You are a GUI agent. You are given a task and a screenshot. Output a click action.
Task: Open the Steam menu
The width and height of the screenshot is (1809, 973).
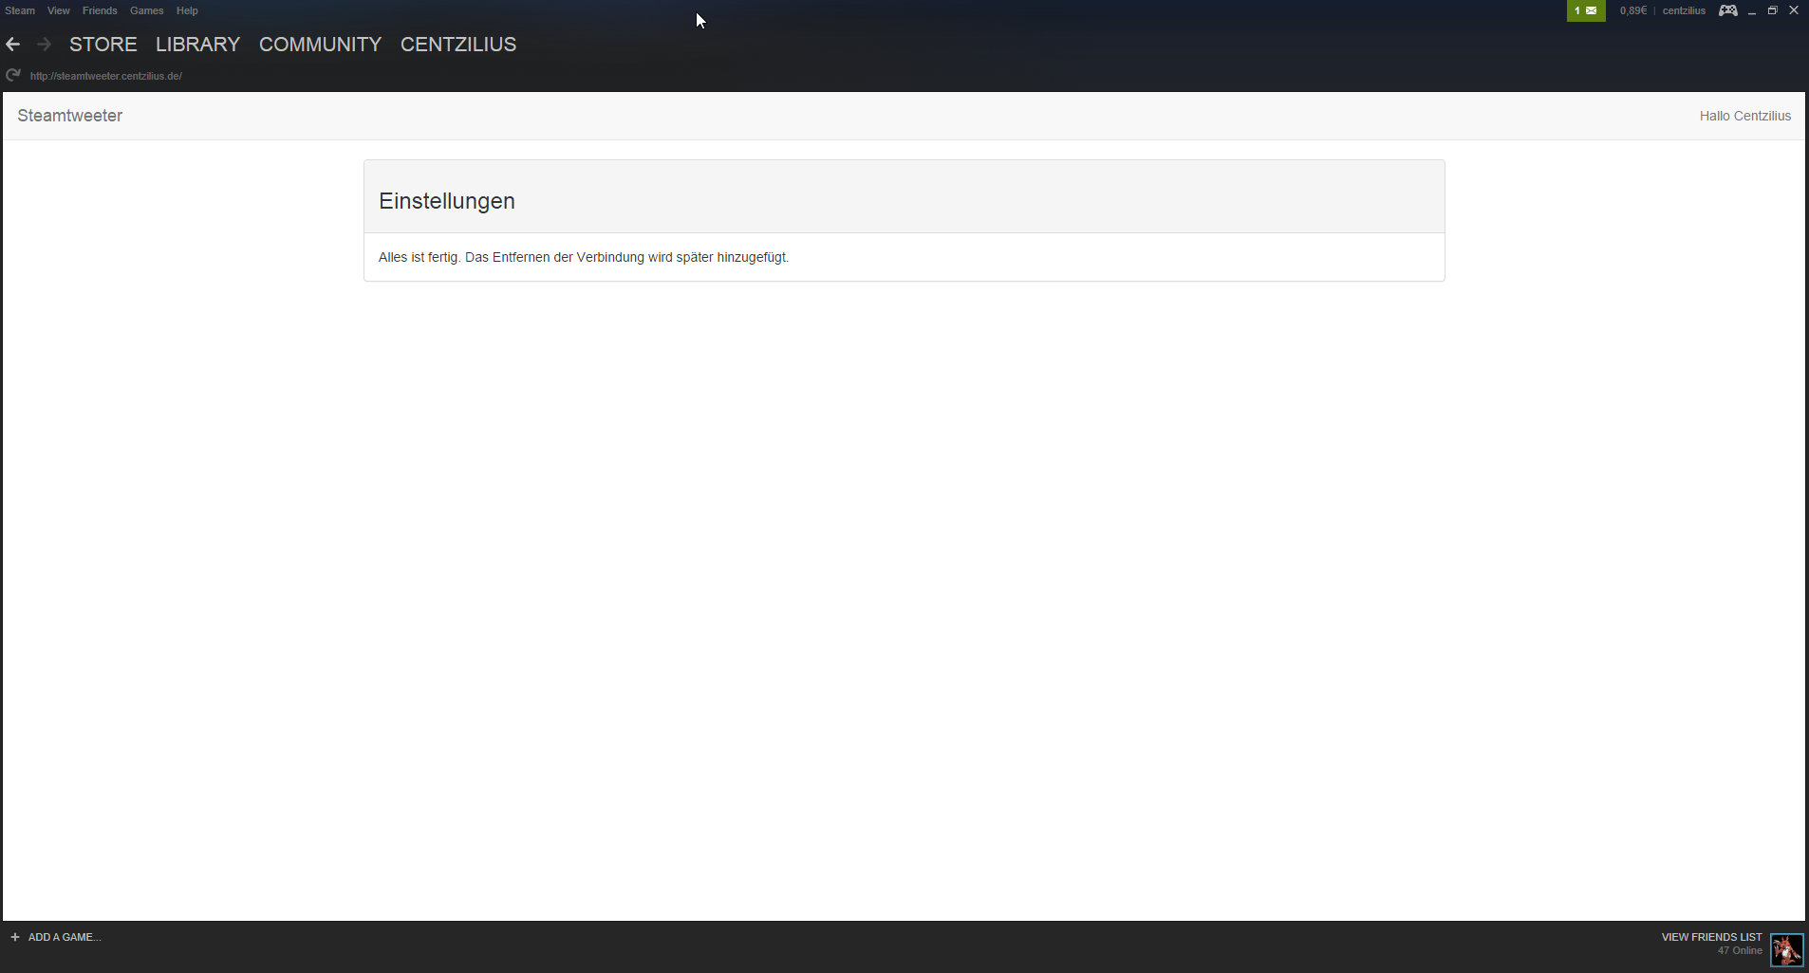[20, 10]
